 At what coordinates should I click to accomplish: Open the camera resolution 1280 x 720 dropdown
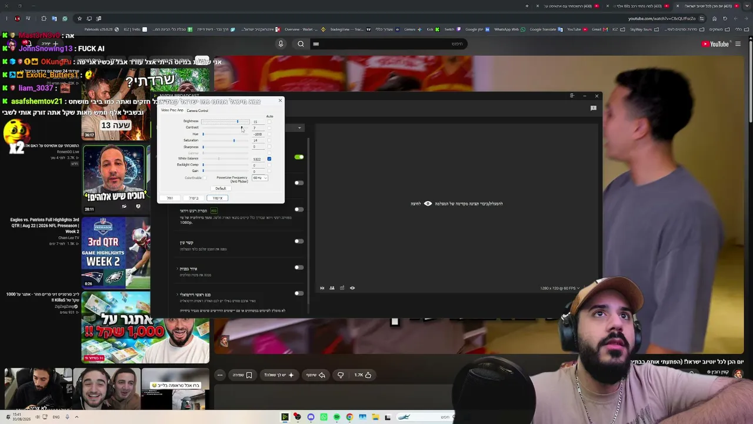[x=560, y=288]
